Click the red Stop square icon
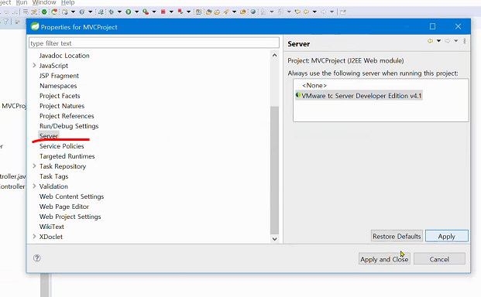481x297 pixels. pos(163,12)
